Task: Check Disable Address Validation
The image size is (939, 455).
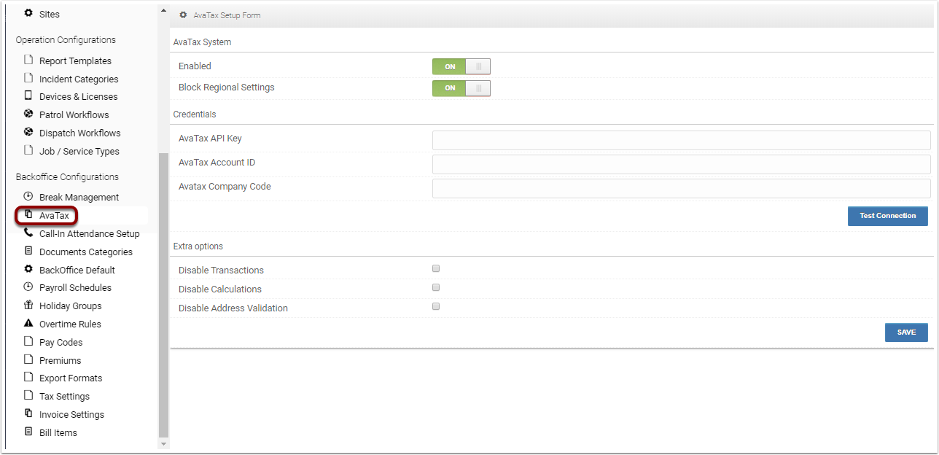Action: 436,306
